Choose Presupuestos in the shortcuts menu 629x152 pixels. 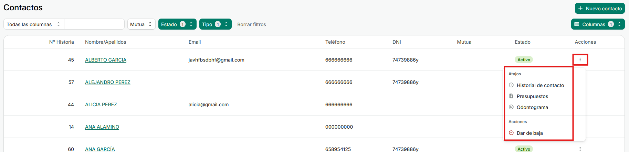coord(532,96)
